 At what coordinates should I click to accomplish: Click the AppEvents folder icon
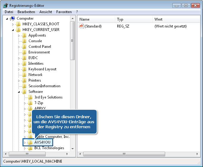tap(24, 35)
